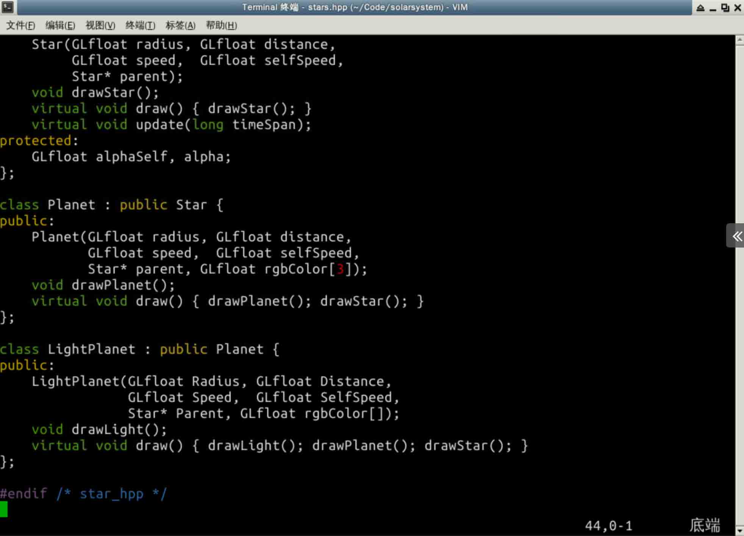Open the 帮助(H) menu
The width and height of the screenshot is (744, 536).
pyautogui.click(x=221, y=25)
